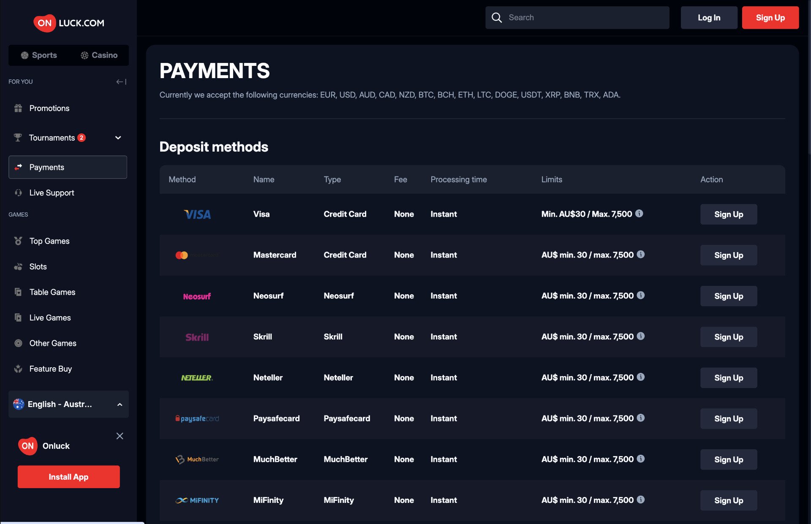811x524 pixels.
Task: Click the Install App button
Action: 68,476
